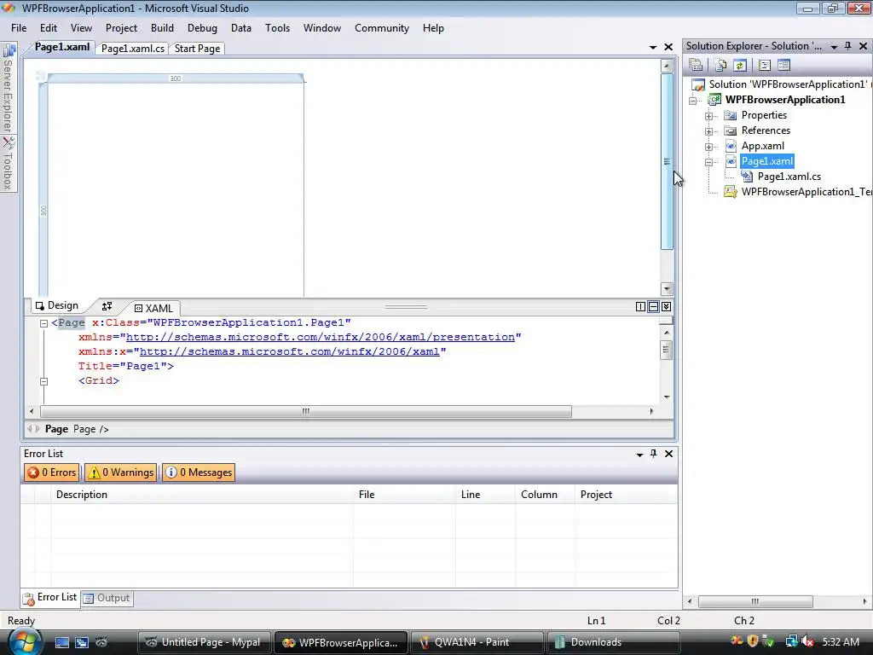Screen dimensions: 873x655
Task: Click the designer vertical scrollbar thumb
Action: tap(667, 161)
